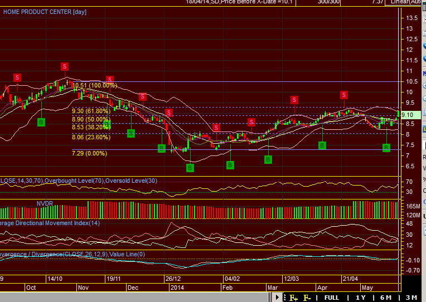Click the scroll right arrow below the chart
Image resolution: width=426 pixels, height=302 pixels.
pyautogui.click(x=277, y=297)
